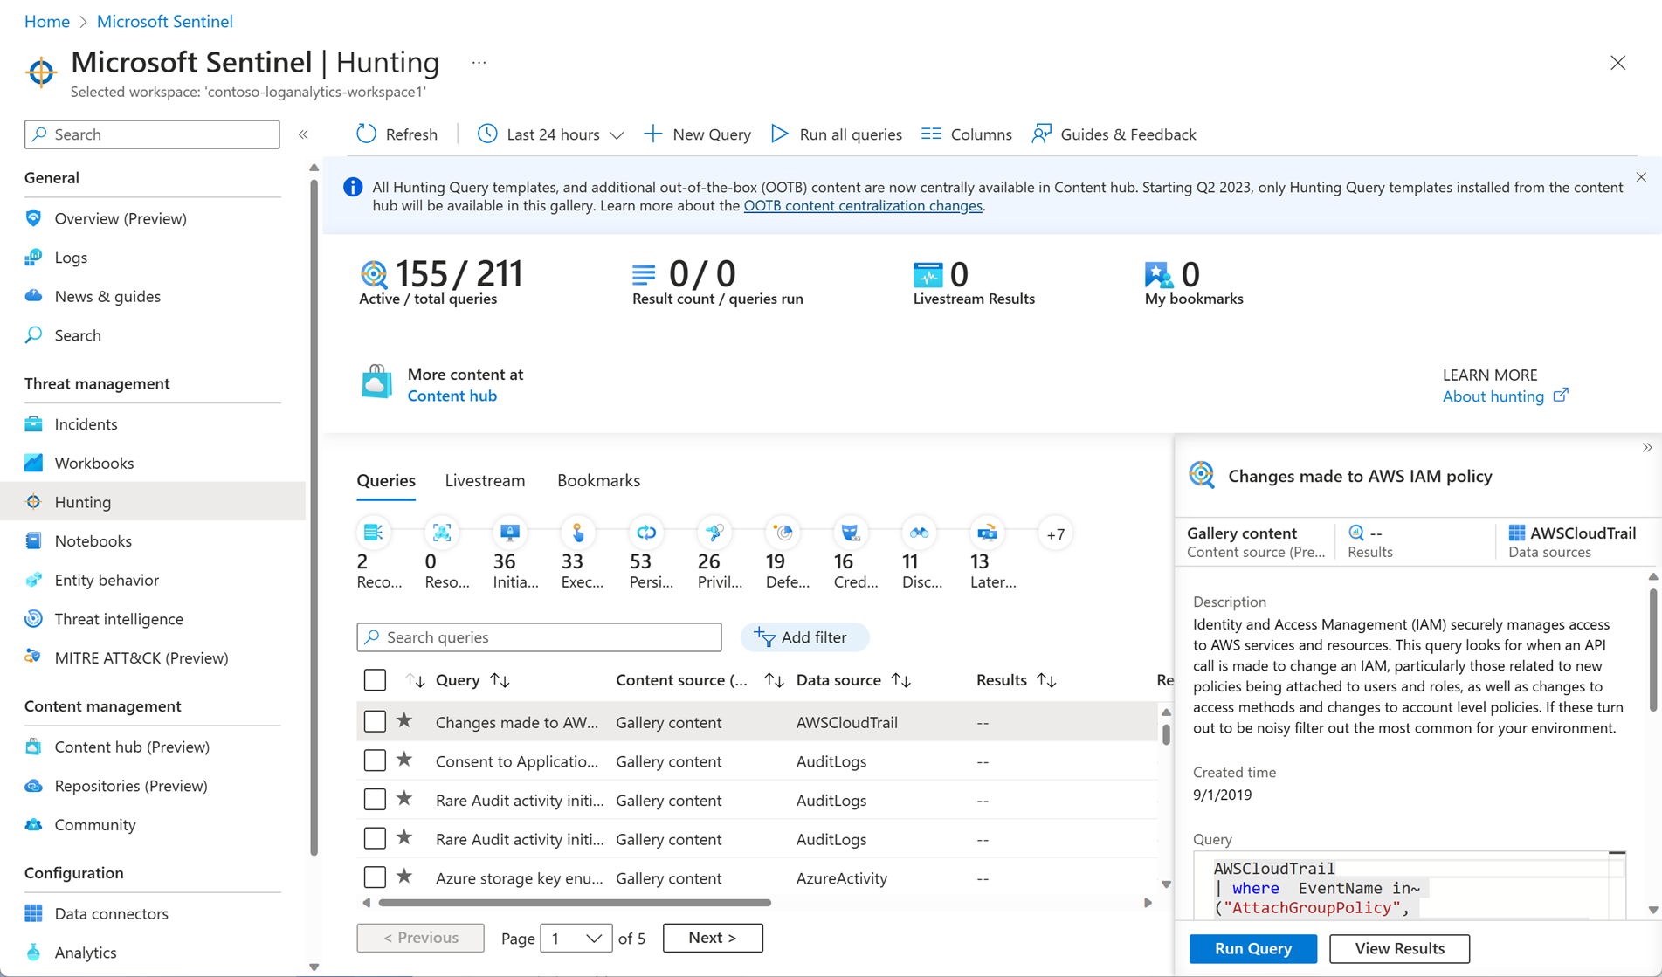Sort by Data source column
1662x977 pixels.
pos(901,679)
